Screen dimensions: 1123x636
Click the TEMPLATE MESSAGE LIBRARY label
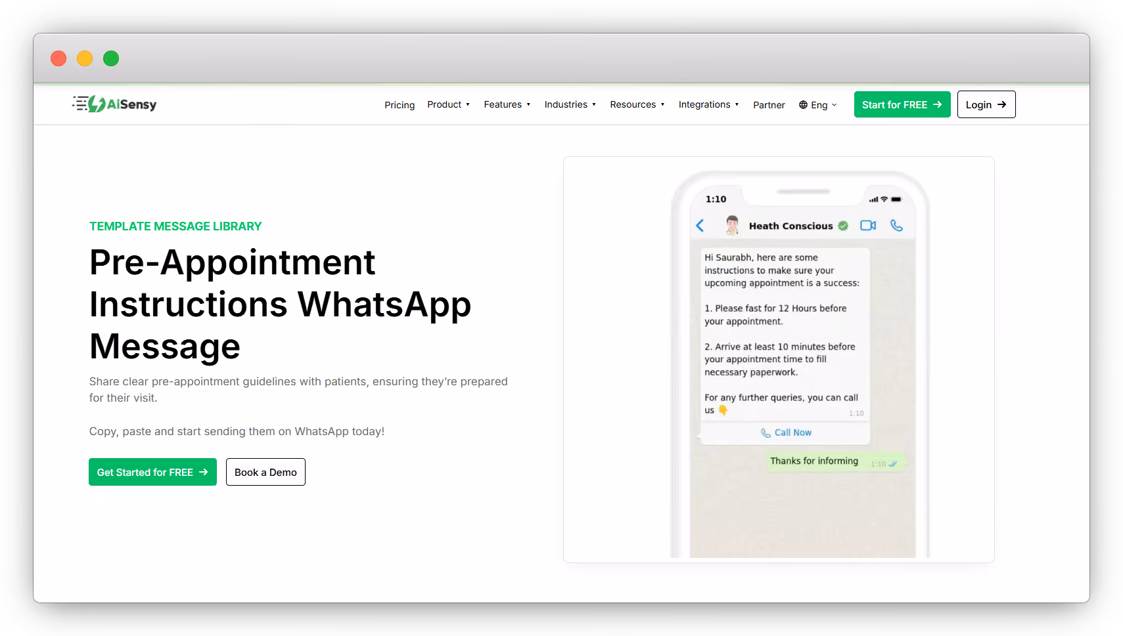click(x=175, y=226)
